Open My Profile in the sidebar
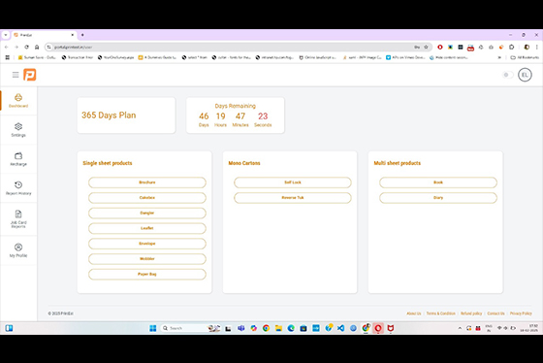 (x=18, y=250)
